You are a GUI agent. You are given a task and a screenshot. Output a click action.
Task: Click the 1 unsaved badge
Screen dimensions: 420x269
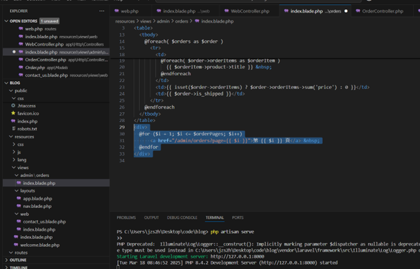50,21
